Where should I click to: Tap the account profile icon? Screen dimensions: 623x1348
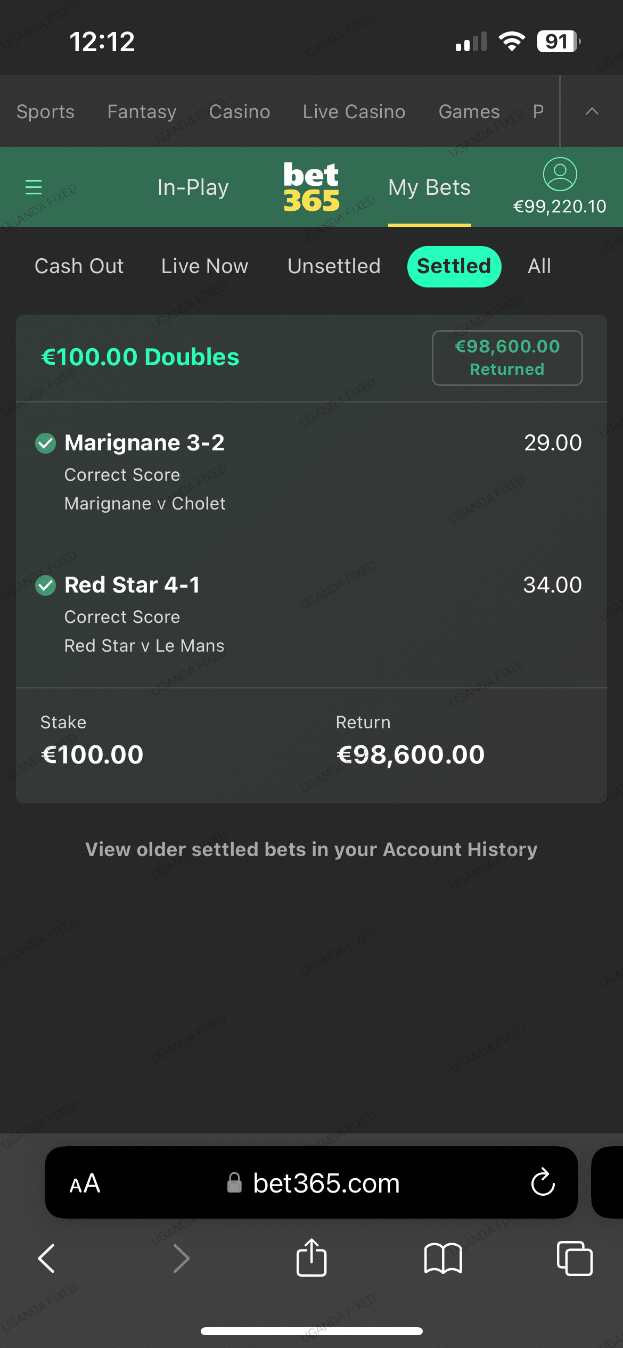tap(560, 175)
